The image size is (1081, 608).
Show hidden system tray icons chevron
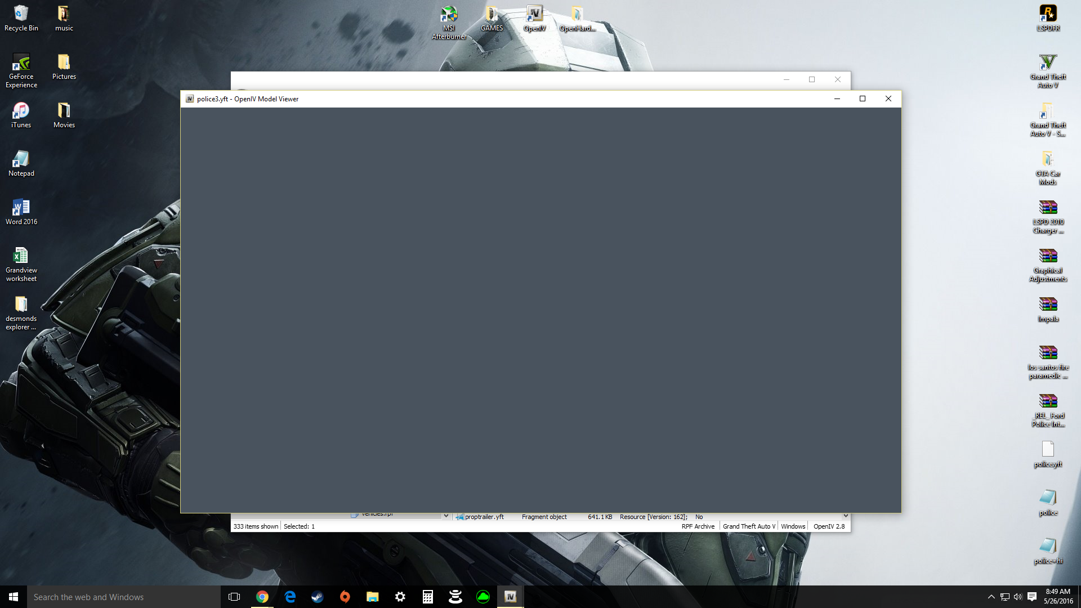[991, 597]
